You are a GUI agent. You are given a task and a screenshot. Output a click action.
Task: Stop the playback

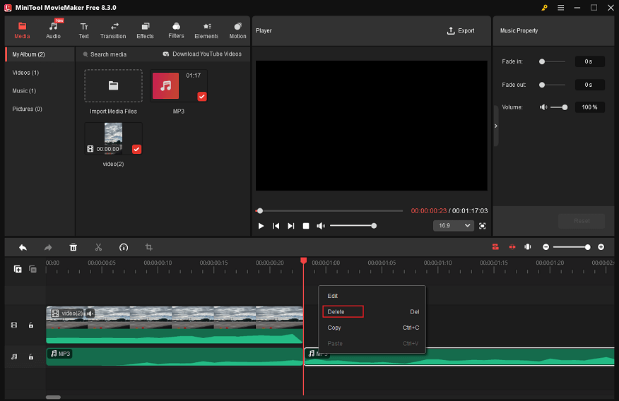[x=306, y=226]
